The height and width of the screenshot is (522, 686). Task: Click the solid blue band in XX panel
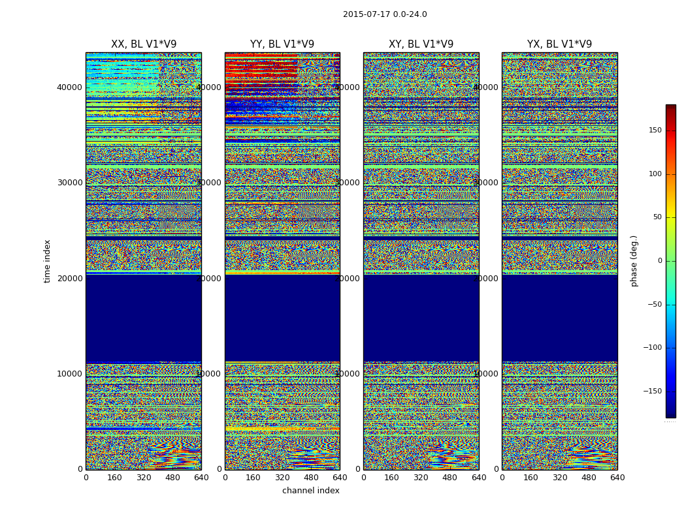click(x=144, y=318)
